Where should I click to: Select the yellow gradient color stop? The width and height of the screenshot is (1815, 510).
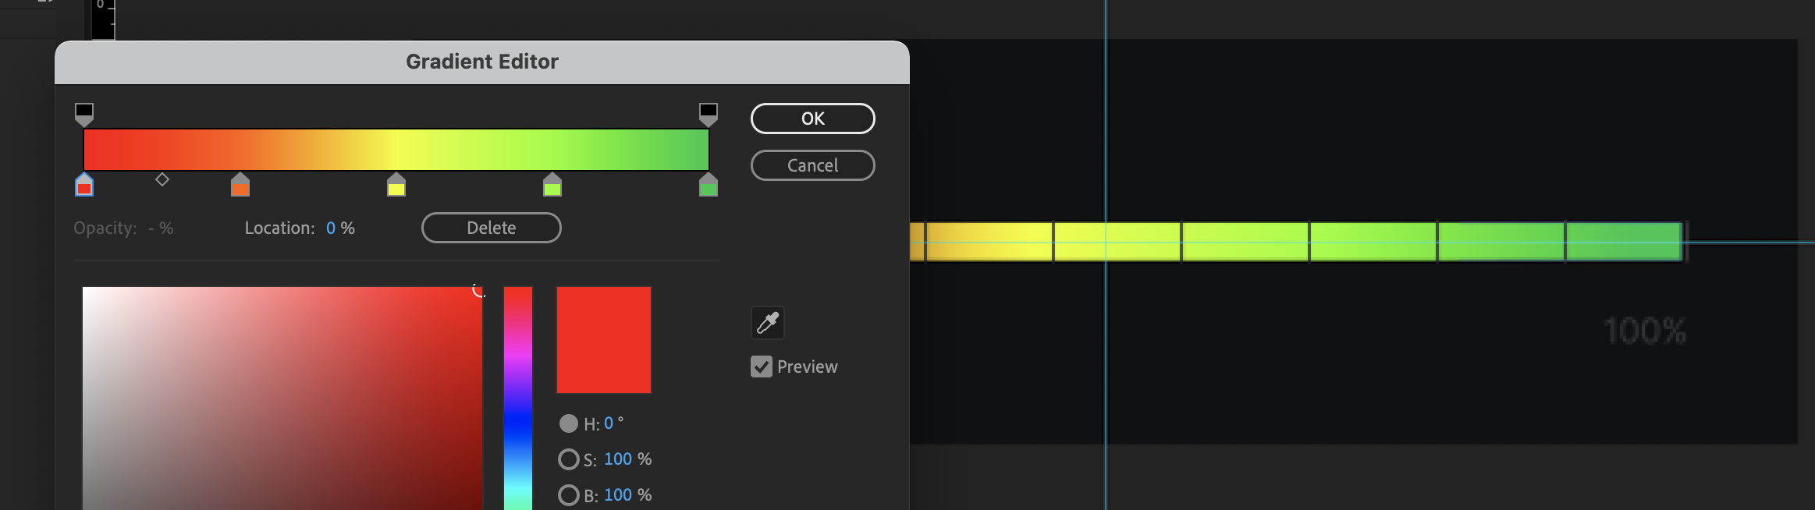396,186
